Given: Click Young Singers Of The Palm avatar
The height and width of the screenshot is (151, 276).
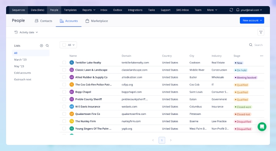Looking at the screenshot, I should click(72, 129).
